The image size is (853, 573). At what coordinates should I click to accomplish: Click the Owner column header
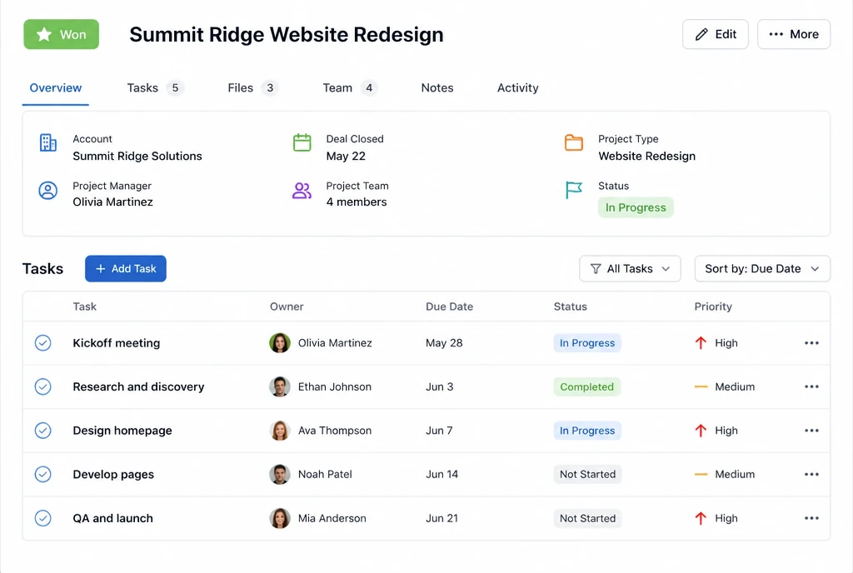click(x=287, y=306)
